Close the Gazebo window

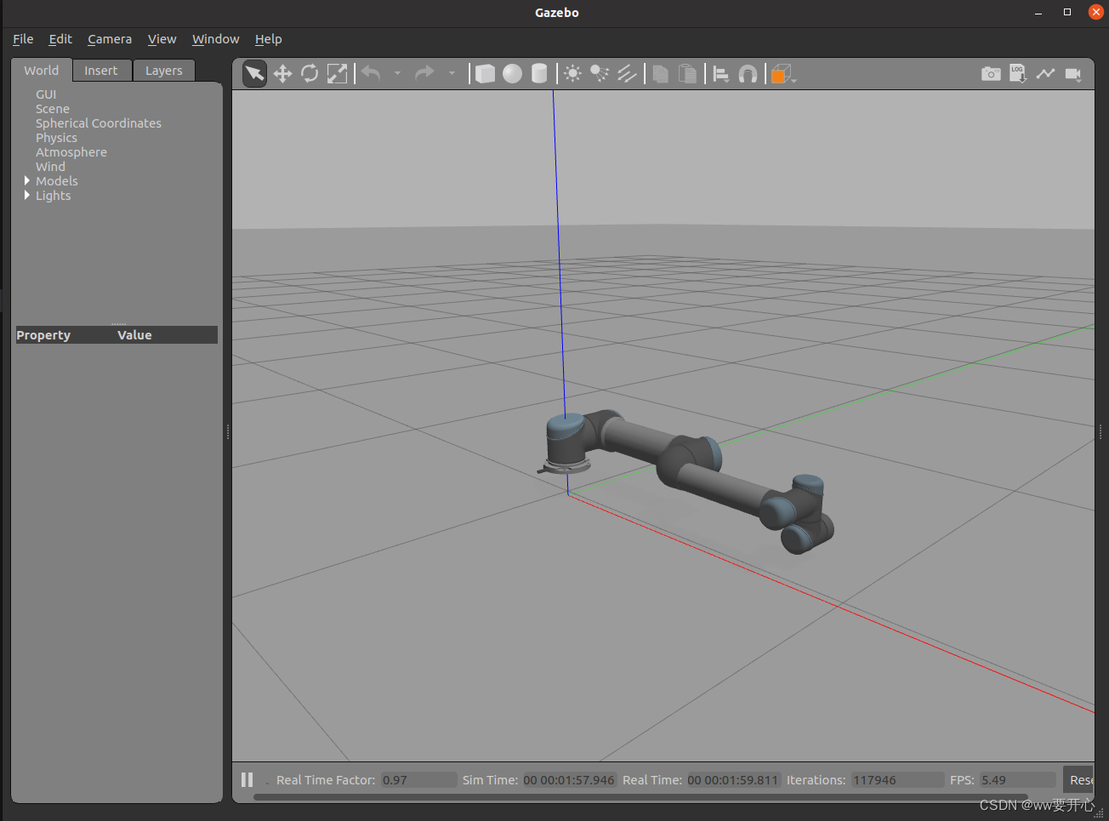[x=1096, y=12]
